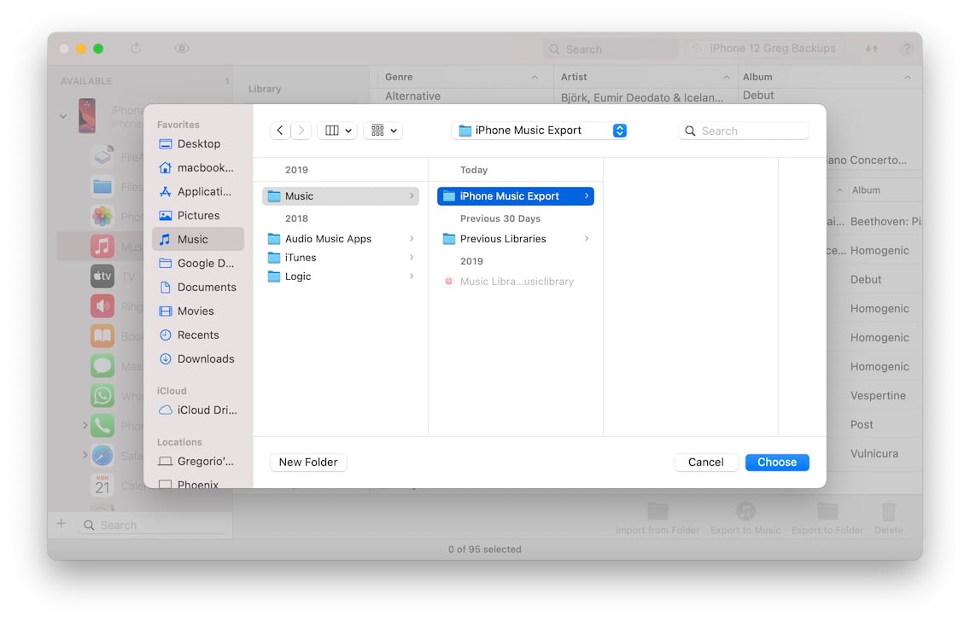Click the plus button at sidebar bottom
The height and width of the screenshot is (623, 970).
[x=61, y=524]
